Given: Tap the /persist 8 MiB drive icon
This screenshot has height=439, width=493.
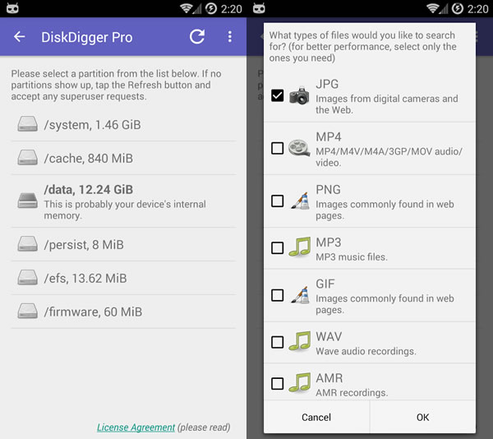Looking at the screenshot, I should pos(28,244).
